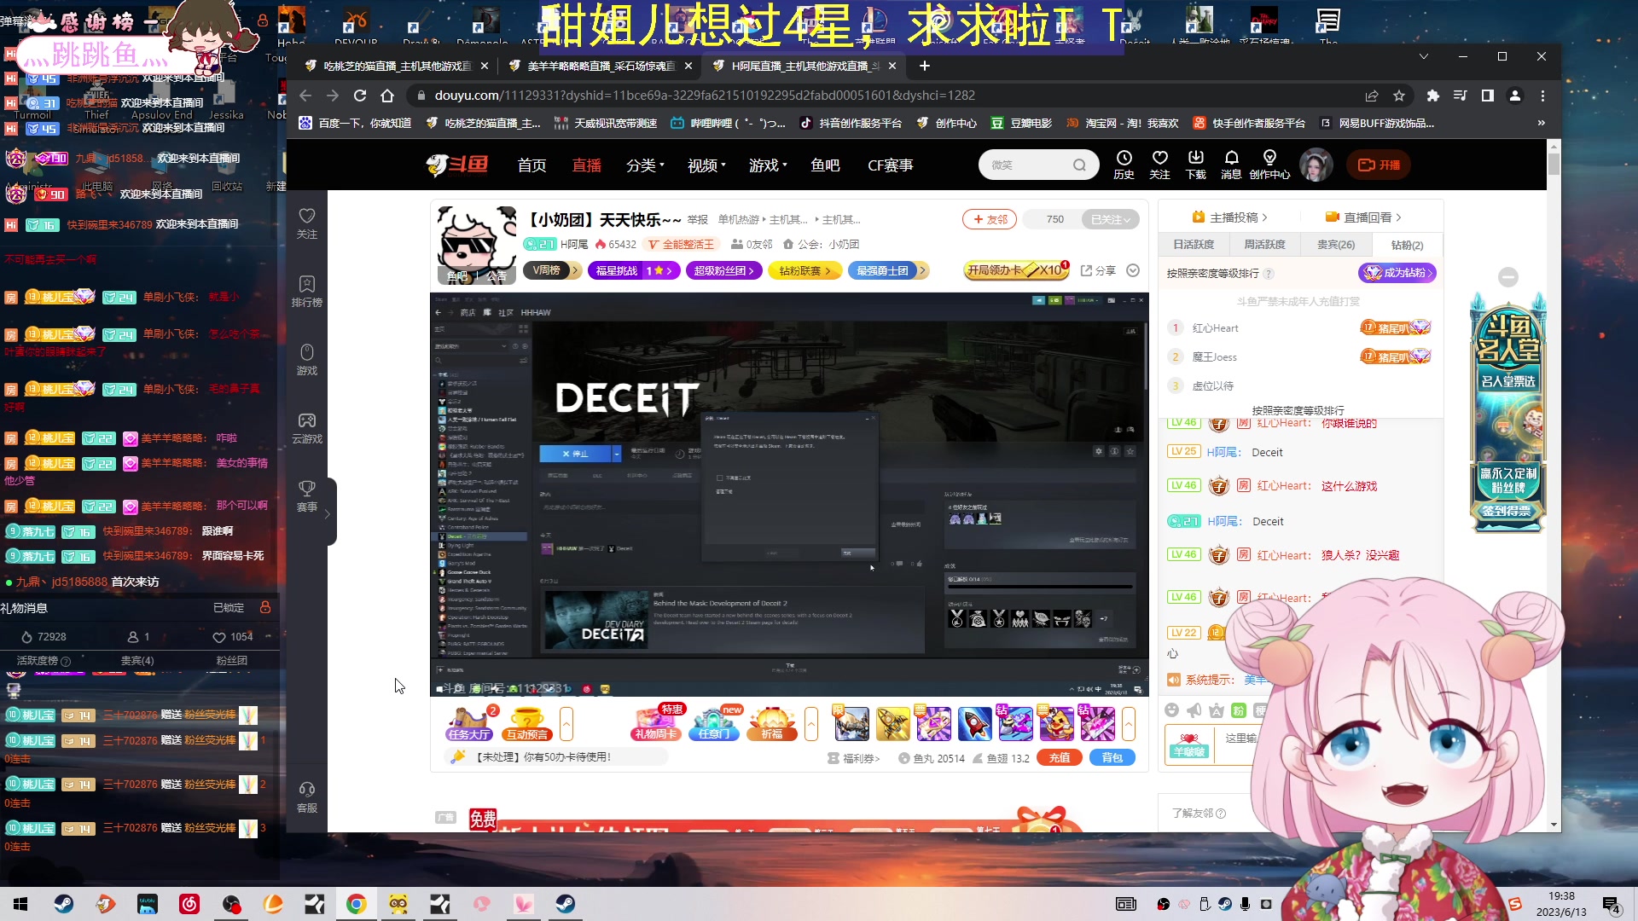Click the Douyu logo
The height and width of the screenshot is (921, 1638).
[457, 165]
